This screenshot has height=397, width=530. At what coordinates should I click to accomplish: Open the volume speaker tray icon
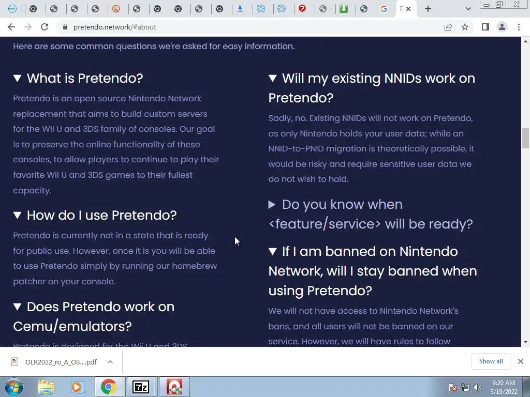477,387
